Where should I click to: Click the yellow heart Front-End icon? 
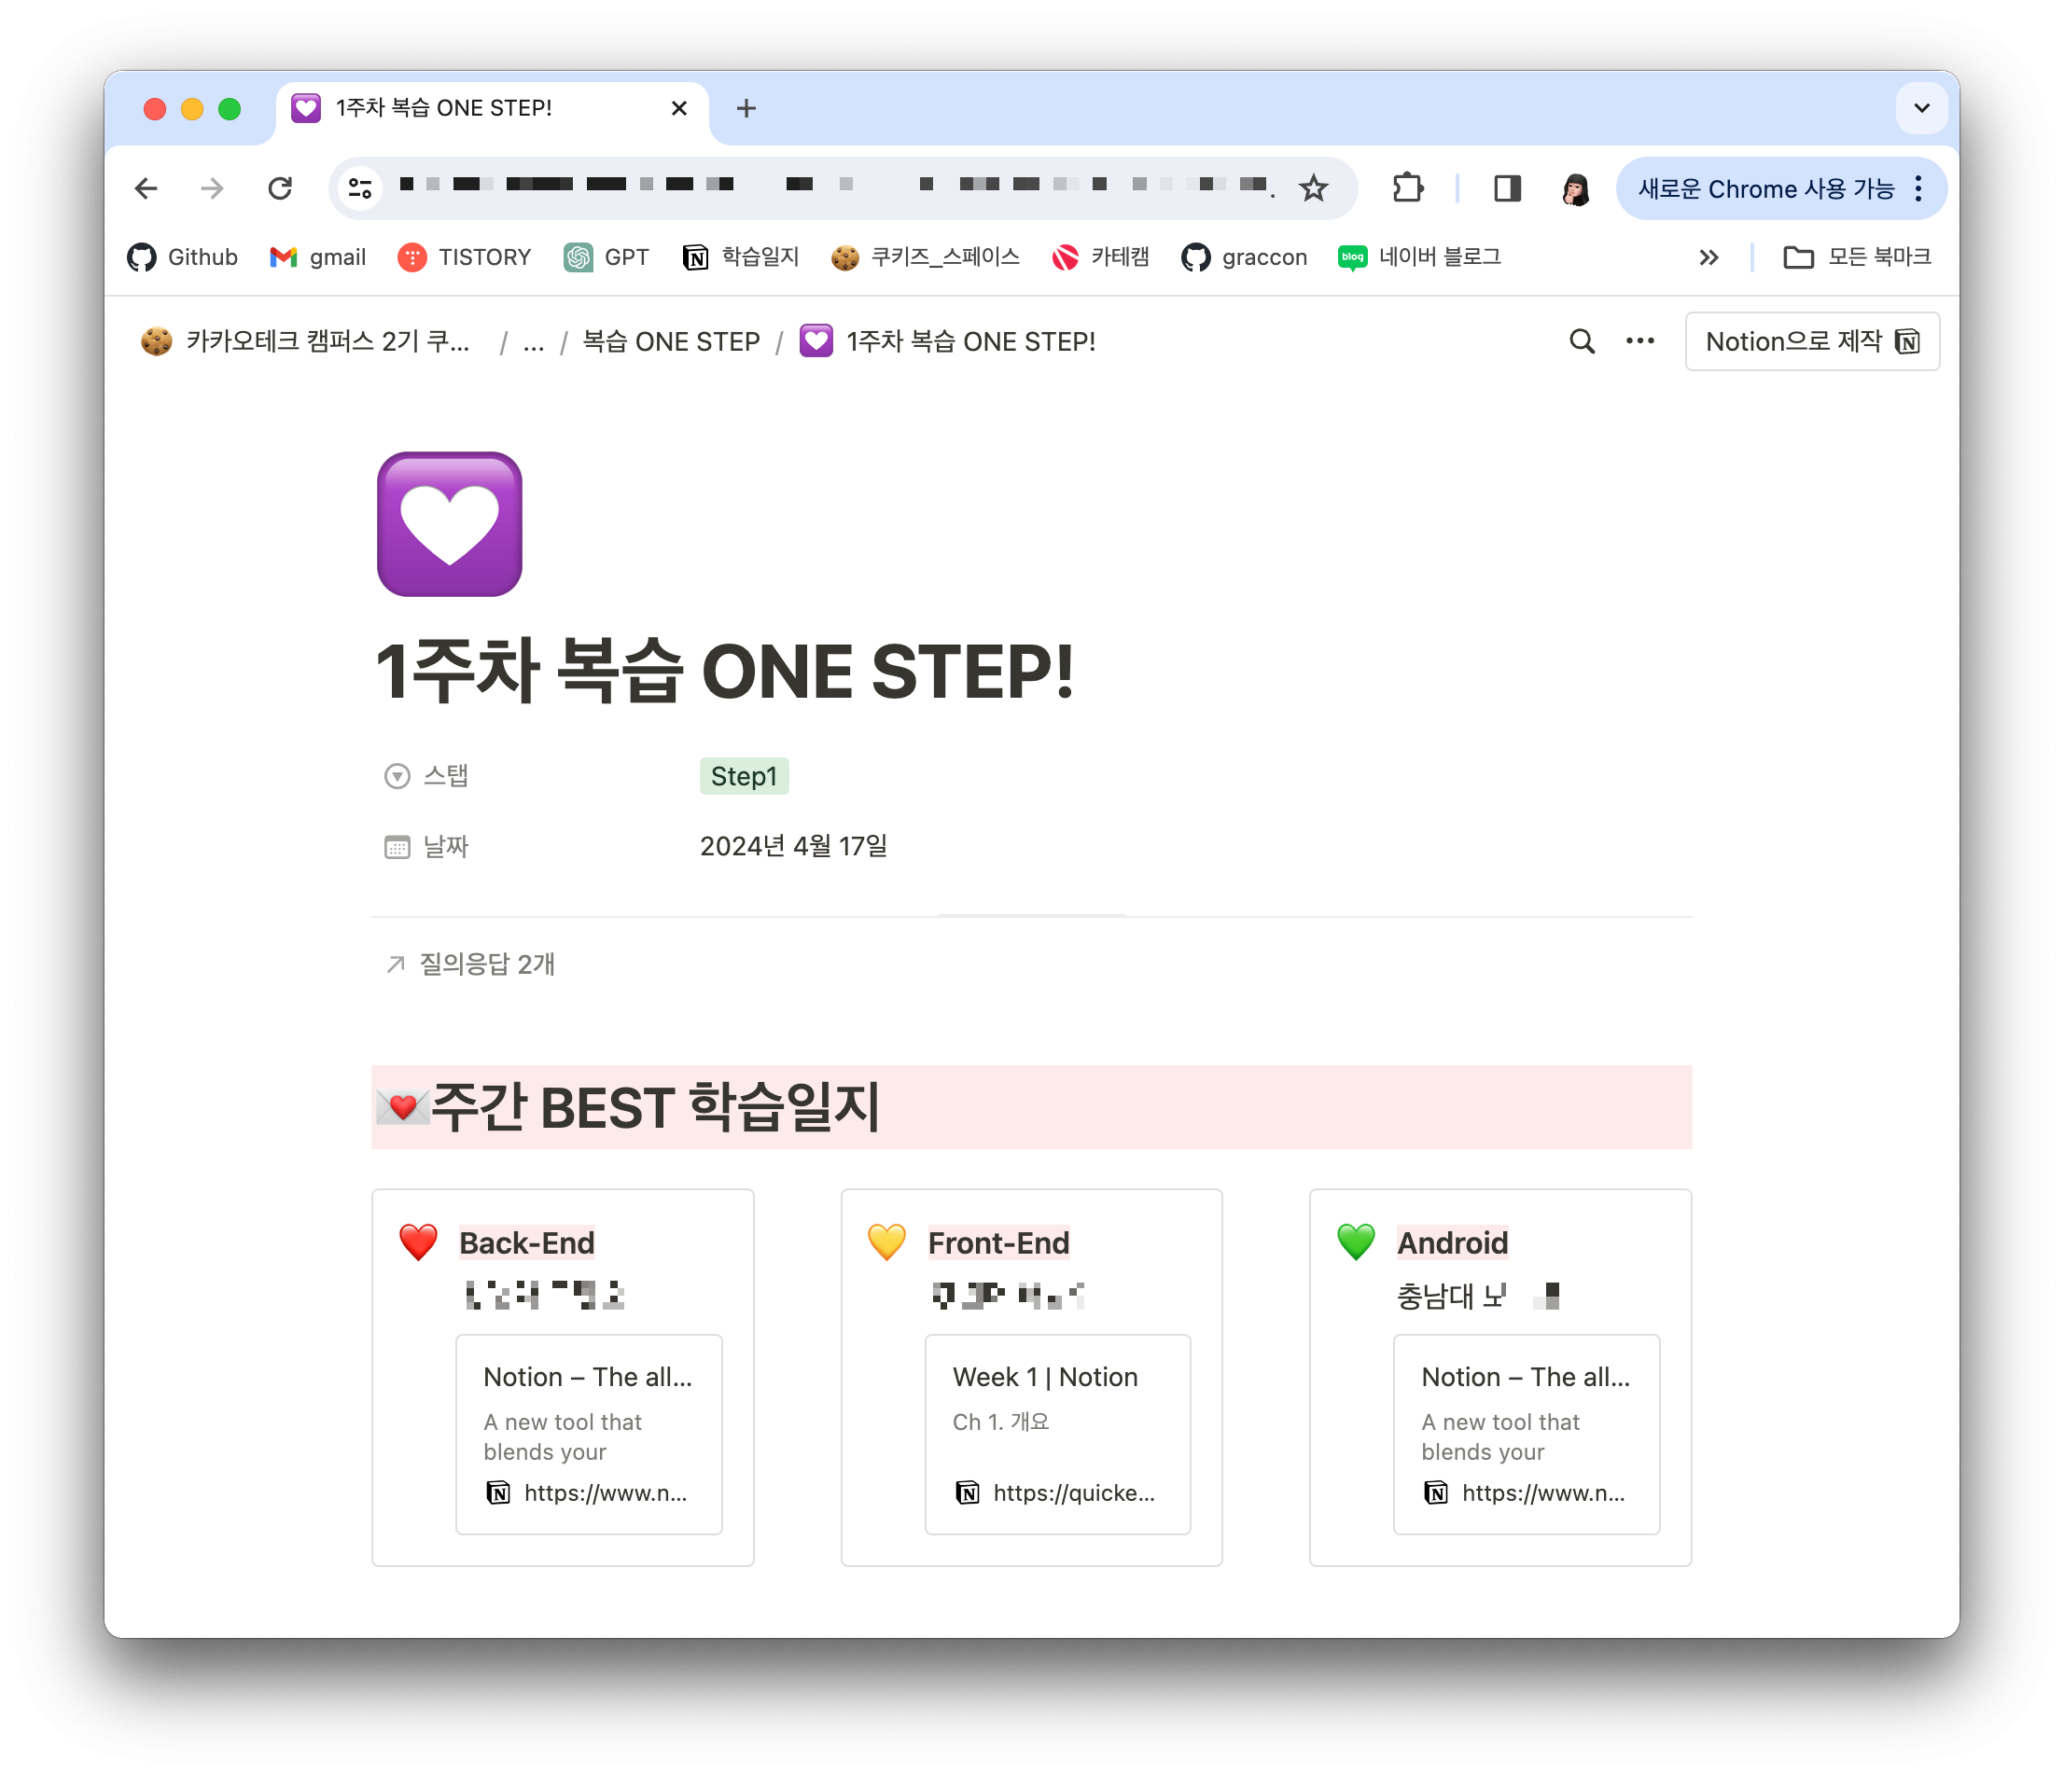point(886,1242)
